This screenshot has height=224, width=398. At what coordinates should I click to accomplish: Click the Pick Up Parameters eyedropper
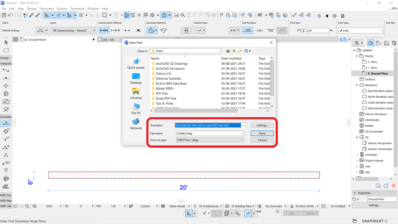[x=31, y=15]
